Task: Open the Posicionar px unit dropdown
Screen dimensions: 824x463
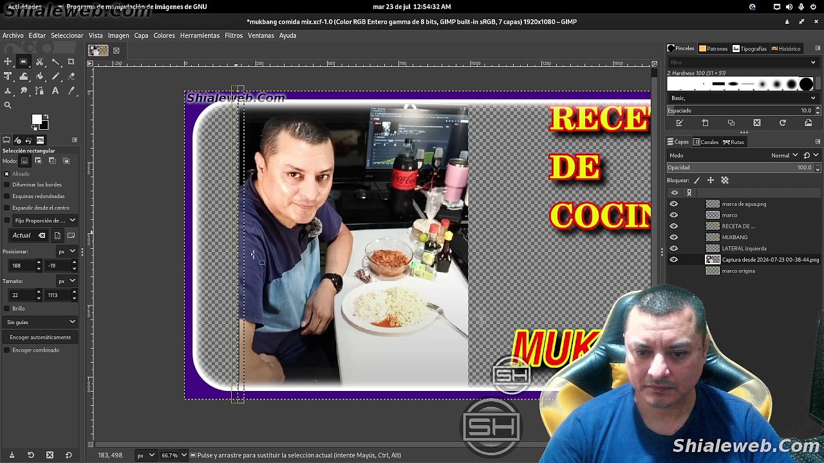Action: point(67,251)
